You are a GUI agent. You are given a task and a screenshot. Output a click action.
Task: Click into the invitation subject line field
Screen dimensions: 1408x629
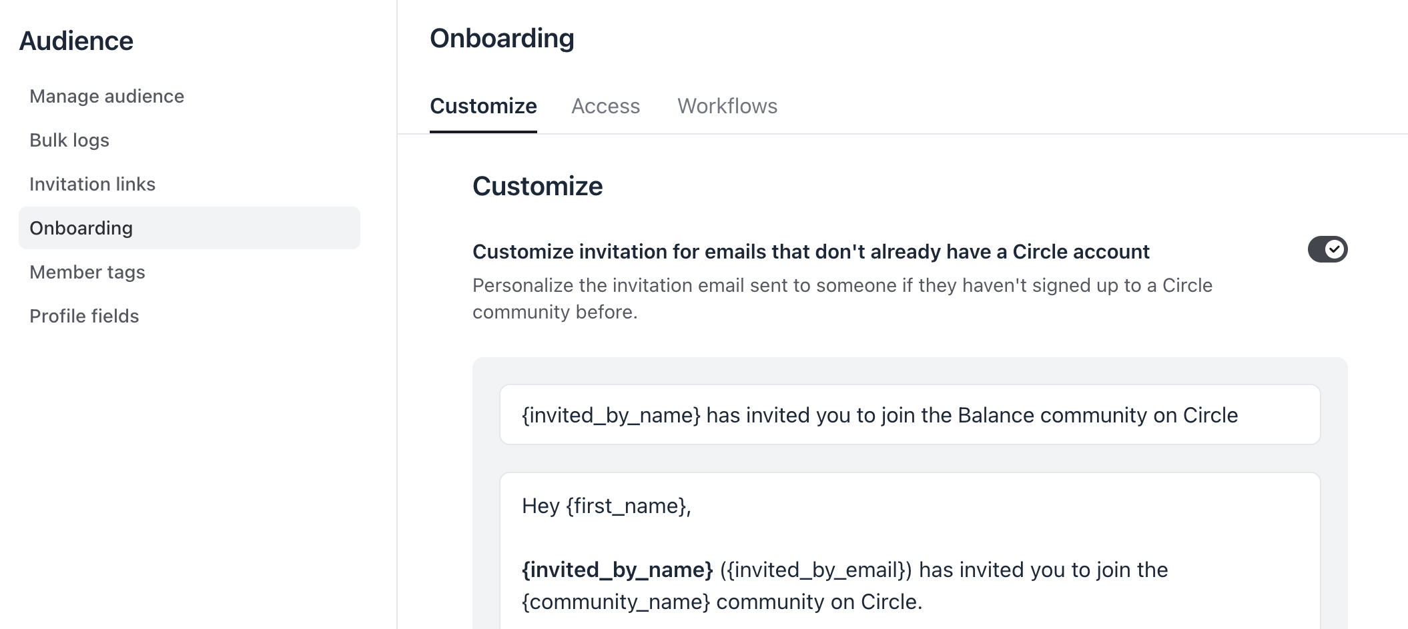point(910,414)
